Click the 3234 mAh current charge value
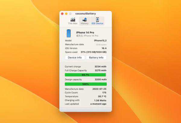Screen dimensions: 181x123 coord(100,66)
